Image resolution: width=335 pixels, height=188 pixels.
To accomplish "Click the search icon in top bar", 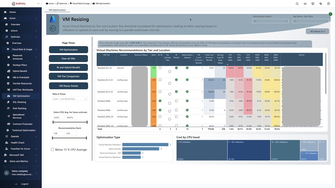I will (297, 4).
